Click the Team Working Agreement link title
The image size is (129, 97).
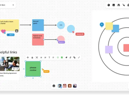[x=8, y=73]
